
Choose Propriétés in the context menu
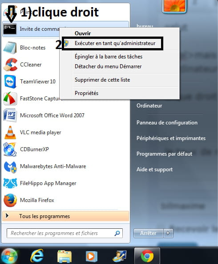point(86,93)
